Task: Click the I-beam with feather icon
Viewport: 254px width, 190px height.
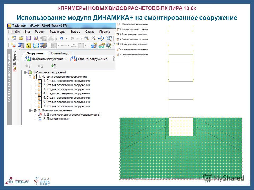Action: point(43,46)
